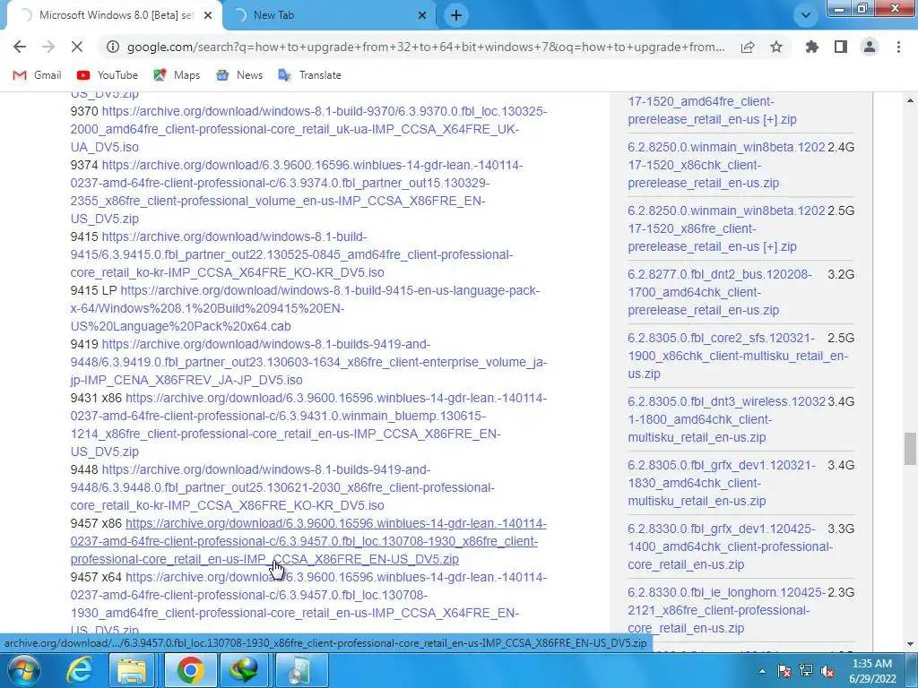Open the 9419 ja-jp enterprise ISO link
918x688 pixels.
(308, 362)
